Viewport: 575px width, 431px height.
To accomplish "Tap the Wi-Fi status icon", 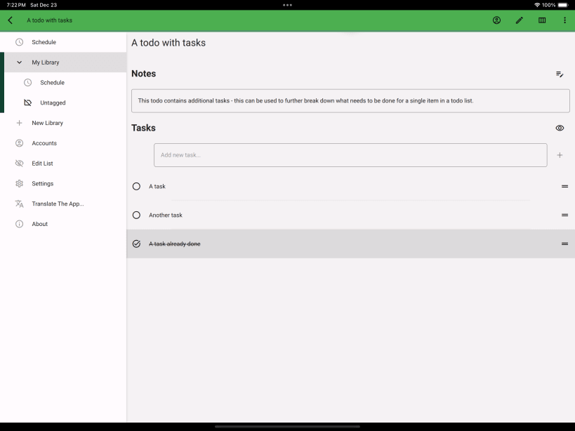I will click(537, 5).
